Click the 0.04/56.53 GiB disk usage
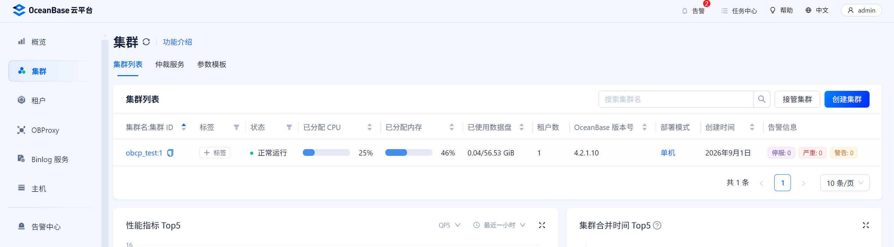 coord(491,153)
